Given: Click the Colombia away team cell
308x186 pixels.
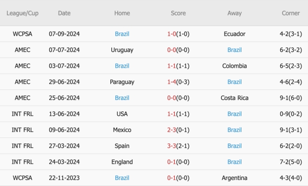Looking at the screenshot, I should pos(234,66).
